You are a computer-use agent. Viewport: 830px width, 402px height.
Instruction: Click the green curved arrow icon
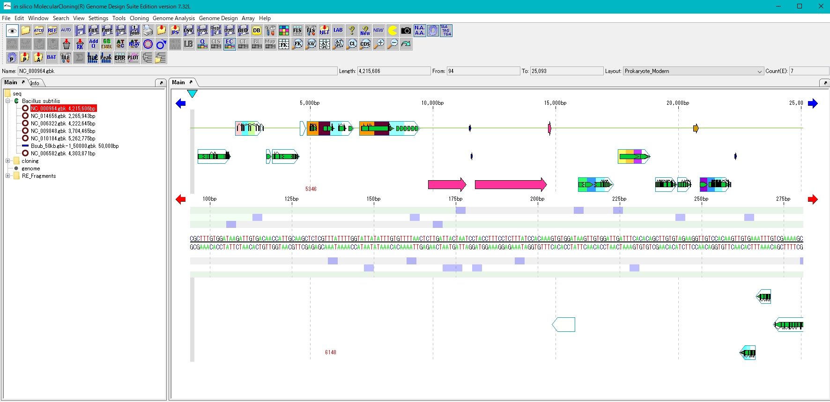coord(406,44)
